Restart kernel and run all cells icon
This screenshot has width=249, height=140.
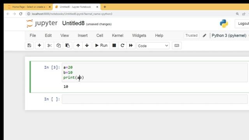[x=131, y=45]
